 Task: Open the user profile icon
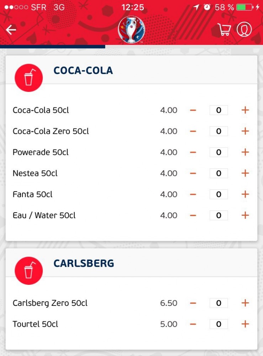(x=244, y=29)
